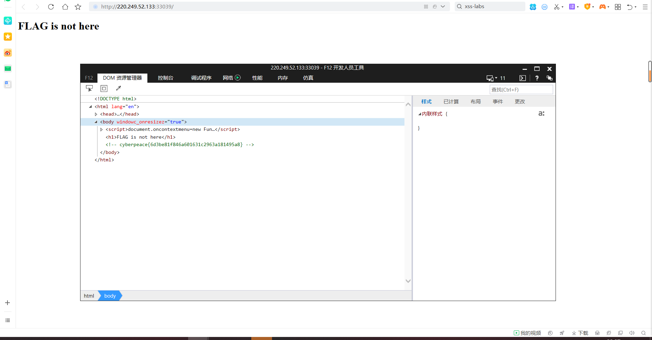Open the Weibo sidebar icon
The width and height of the screenshot is (652, 340).
8,53
